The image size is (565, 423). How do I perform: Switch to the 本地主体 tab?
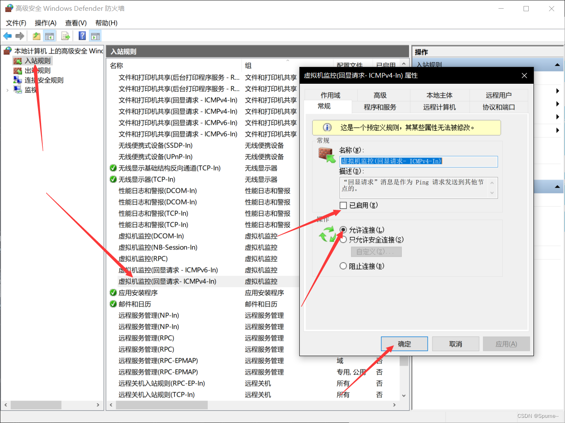tap(439, 95)
